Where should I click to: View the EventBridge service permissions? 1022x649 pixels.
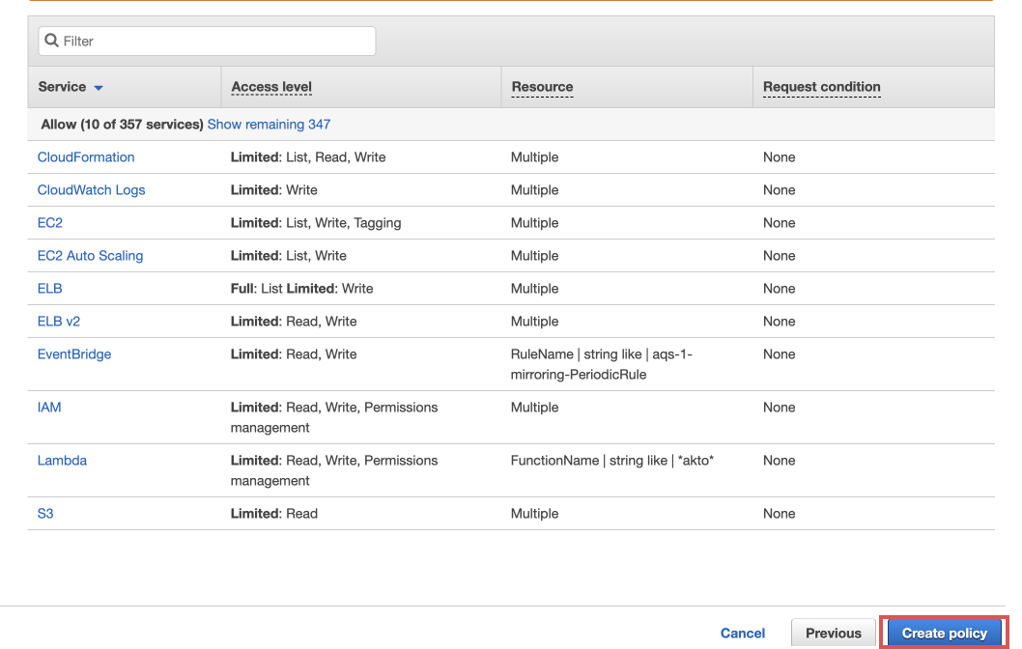click(x=73, y=353)
